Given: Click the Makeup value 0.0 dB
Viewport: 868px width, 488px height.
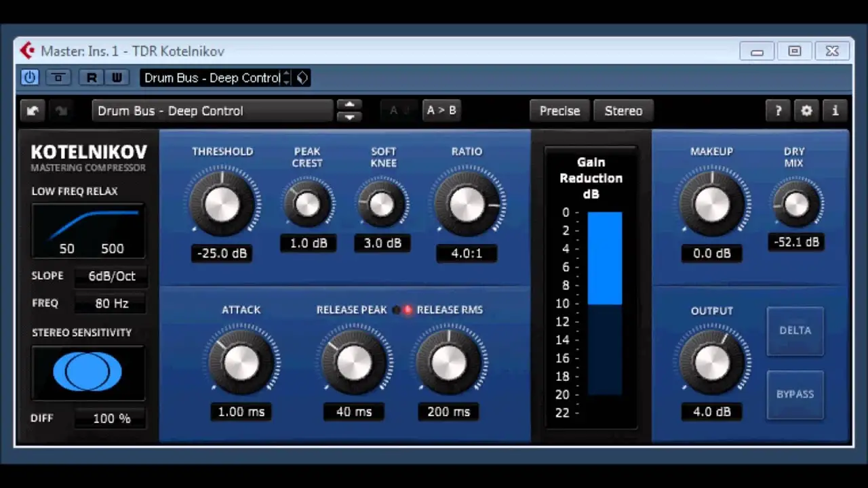Looking at the screenshot, I should [711, 253].
